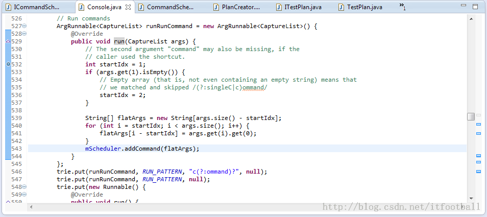Click Java file icon on PlanCreator tab
Image resolution: width=487 pixels, height=217 pixels.
pyautogui.click(x=216, y=7)
